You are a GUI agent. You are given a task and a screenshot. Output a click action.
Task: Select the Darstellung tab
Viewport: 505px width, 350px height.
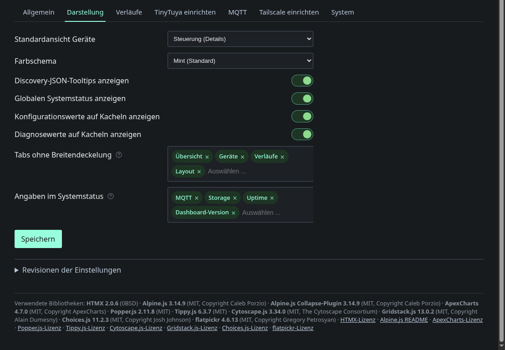85,12
